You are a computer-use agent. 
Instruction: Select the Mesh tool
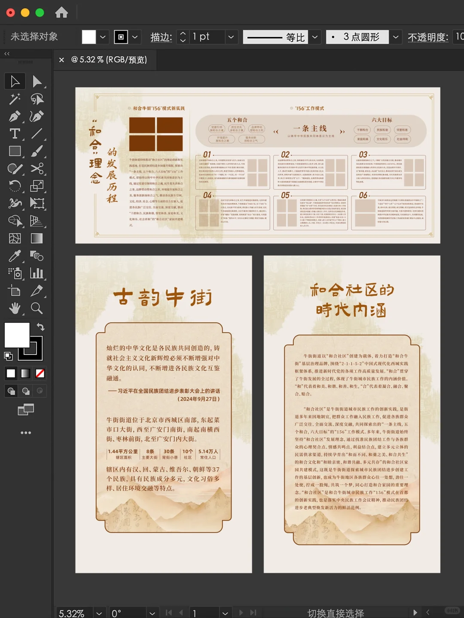15,238
